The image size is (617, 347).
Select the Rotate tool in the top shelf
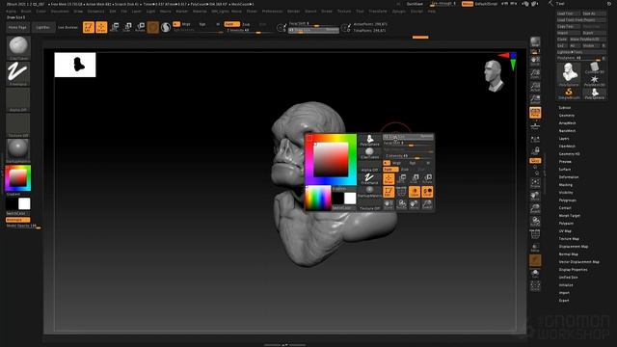tap(140, 27)
